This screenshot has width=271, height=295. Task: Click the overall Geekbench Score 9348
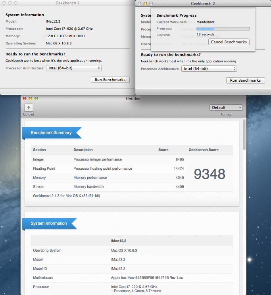pyautogui.click(x=209, y=174)
